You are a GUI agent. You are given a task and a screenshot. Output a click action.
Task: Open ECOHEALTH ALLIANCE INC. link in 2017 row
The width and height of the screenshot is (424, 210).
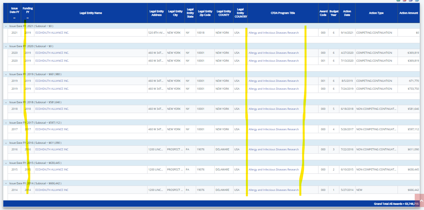coord(52,129)
